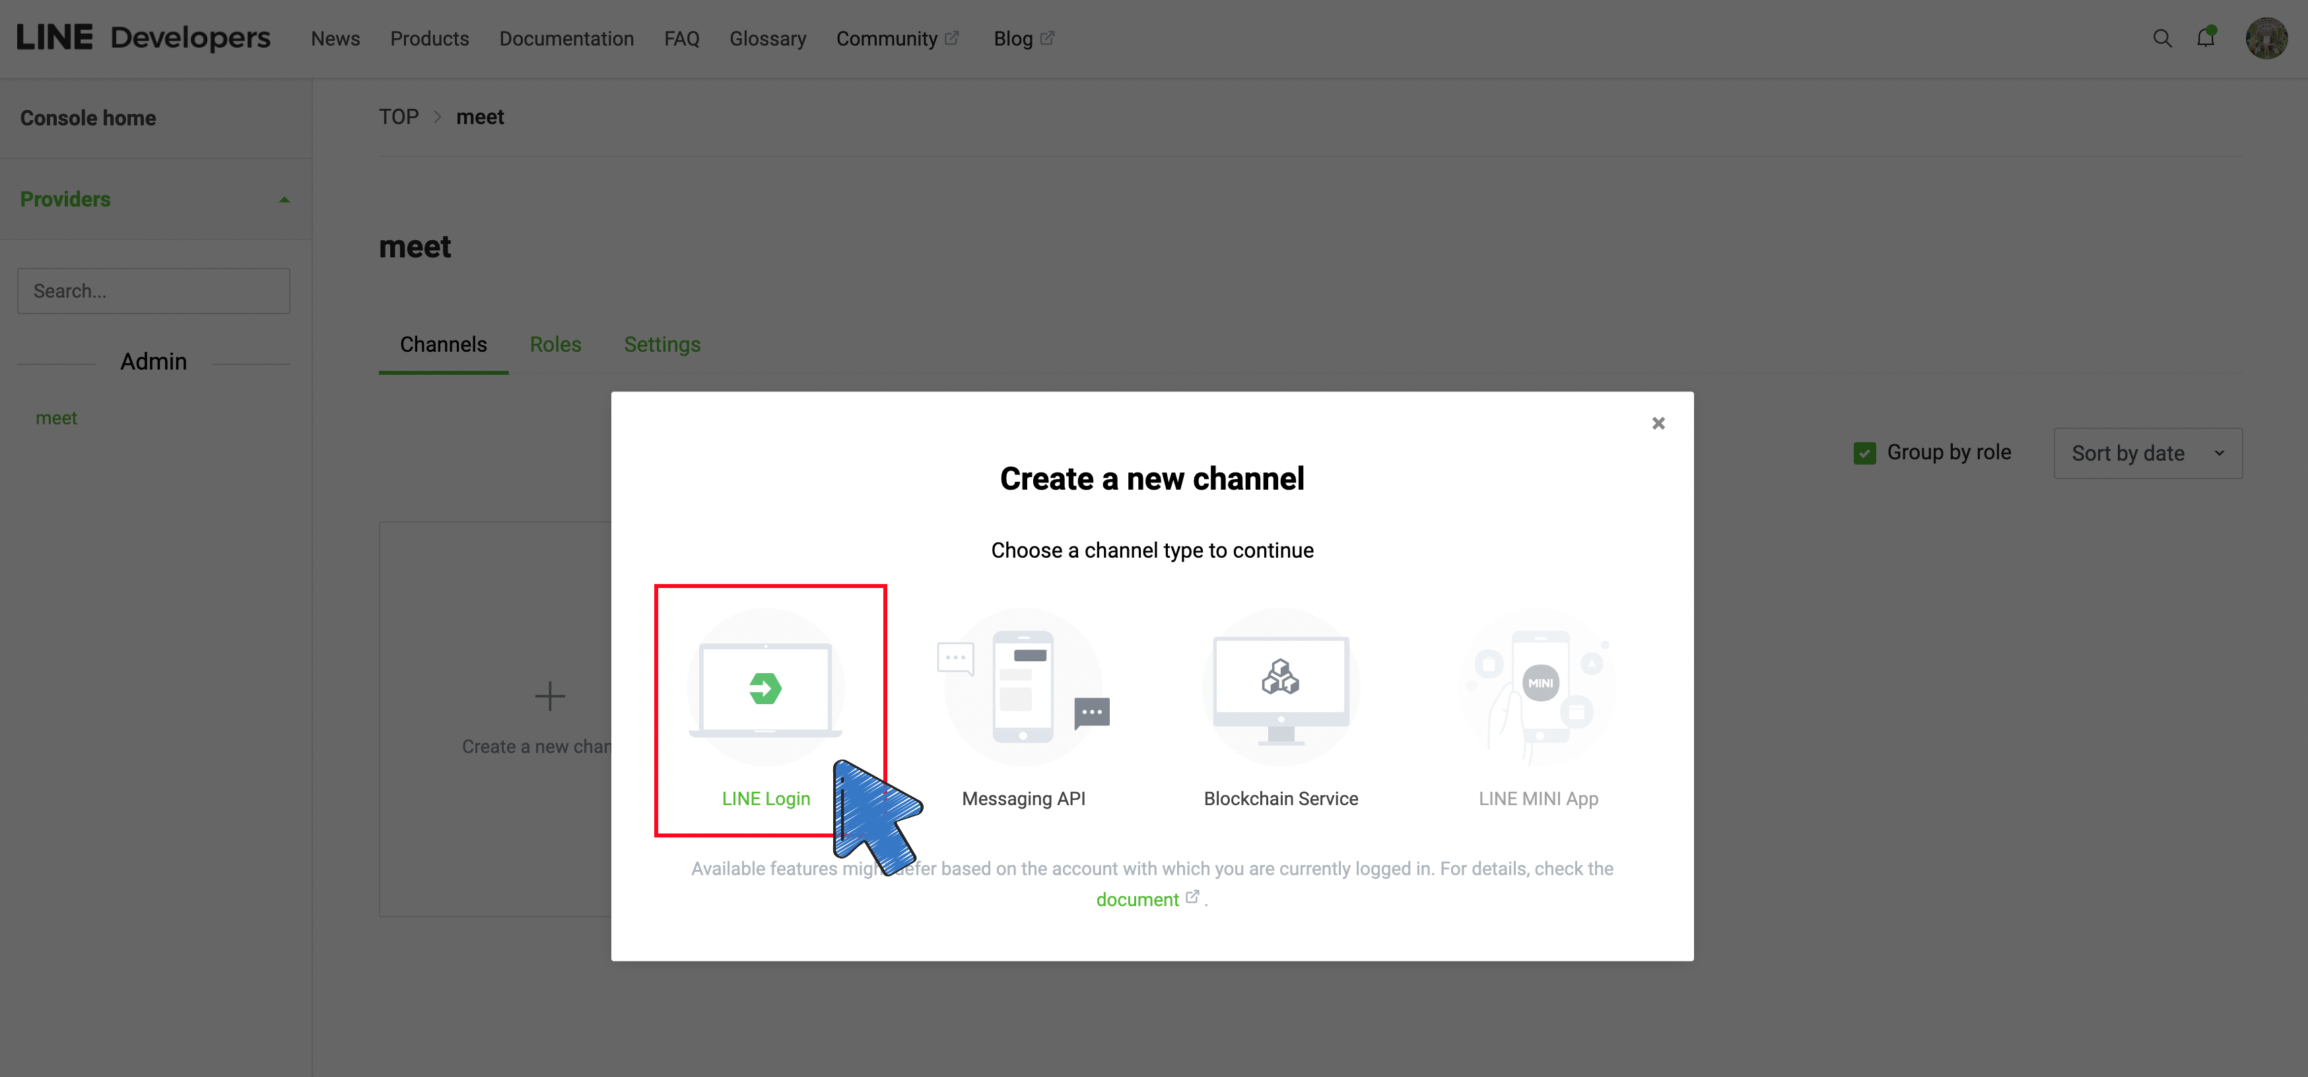This screenshot has width=2308, height=1077.
Task: Open the News menu item
Action: [x=335, y=38]
